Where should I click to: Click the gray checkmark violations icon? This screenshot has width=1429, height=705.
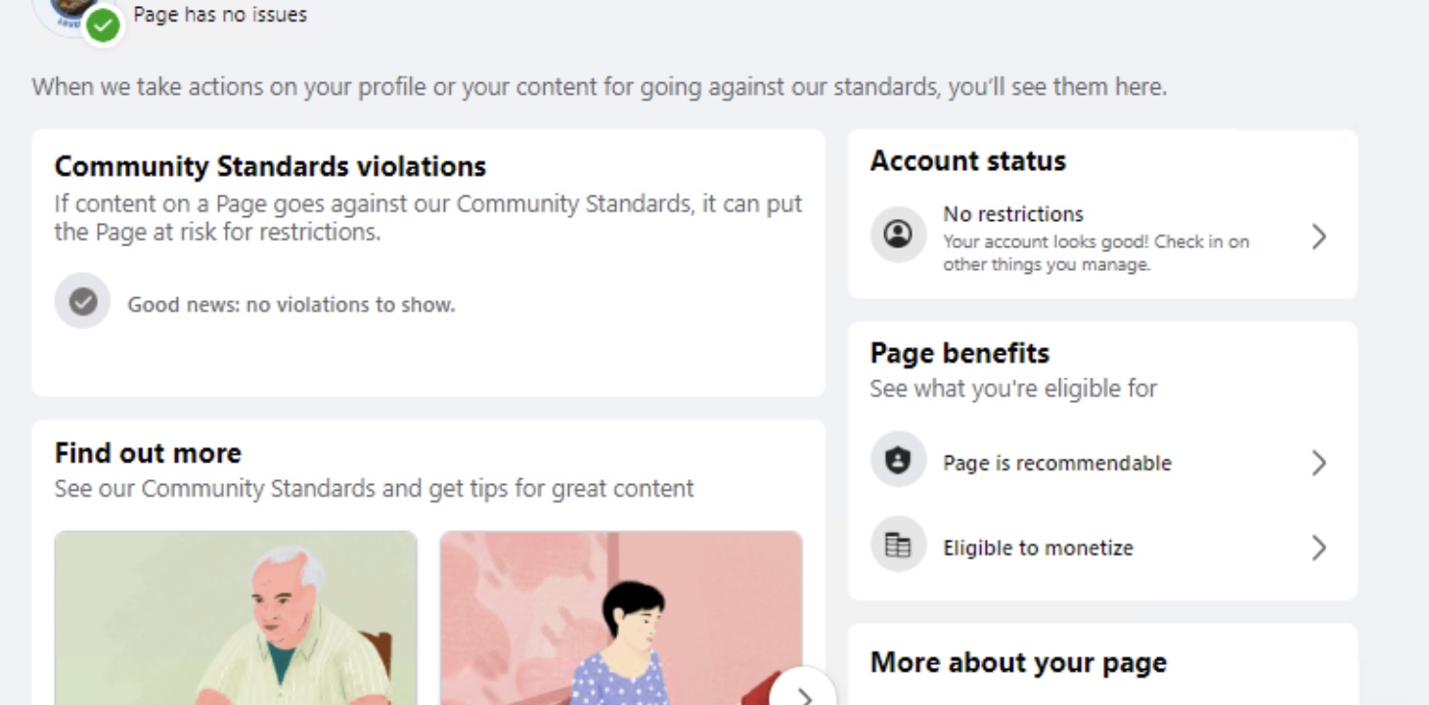[x=82, y=301]
